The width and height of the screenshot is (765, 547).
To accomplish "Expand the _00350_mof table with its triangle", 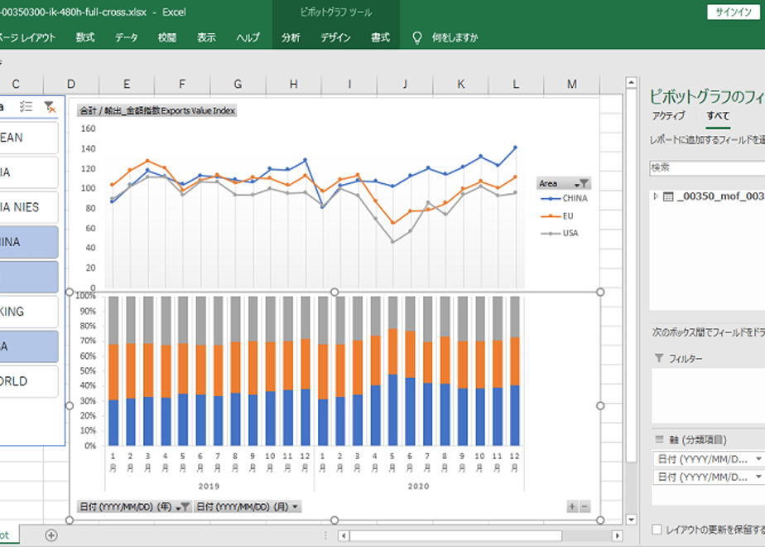I will [656, 196].
